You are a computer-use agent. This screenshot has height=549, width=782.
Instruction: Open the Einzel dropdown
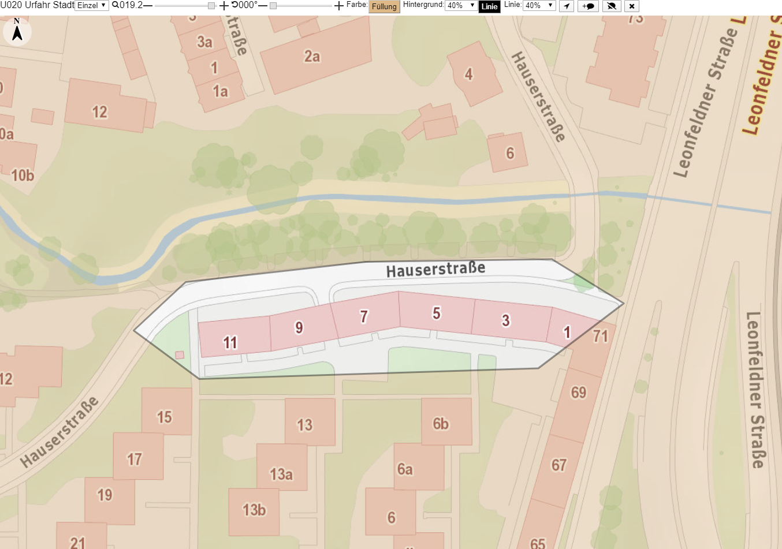[x=92, y=5]
